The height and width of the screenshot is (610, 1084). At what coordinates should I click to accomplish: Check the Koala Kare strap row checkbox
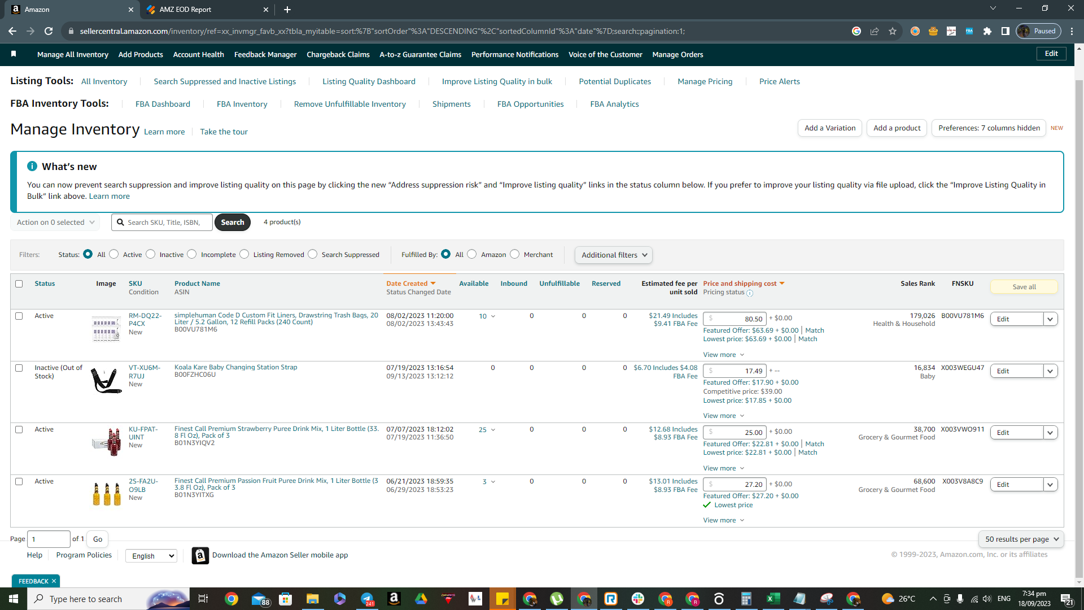(x=19, y=368)
